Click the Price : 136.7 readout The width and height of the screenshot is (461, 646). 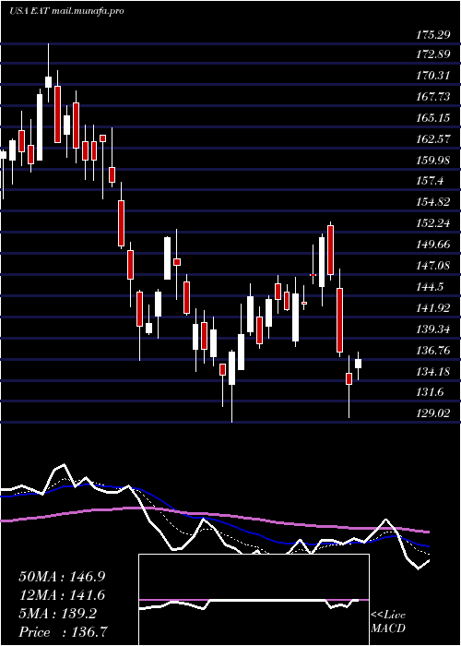pyautogui.click(x=62, y=632)
